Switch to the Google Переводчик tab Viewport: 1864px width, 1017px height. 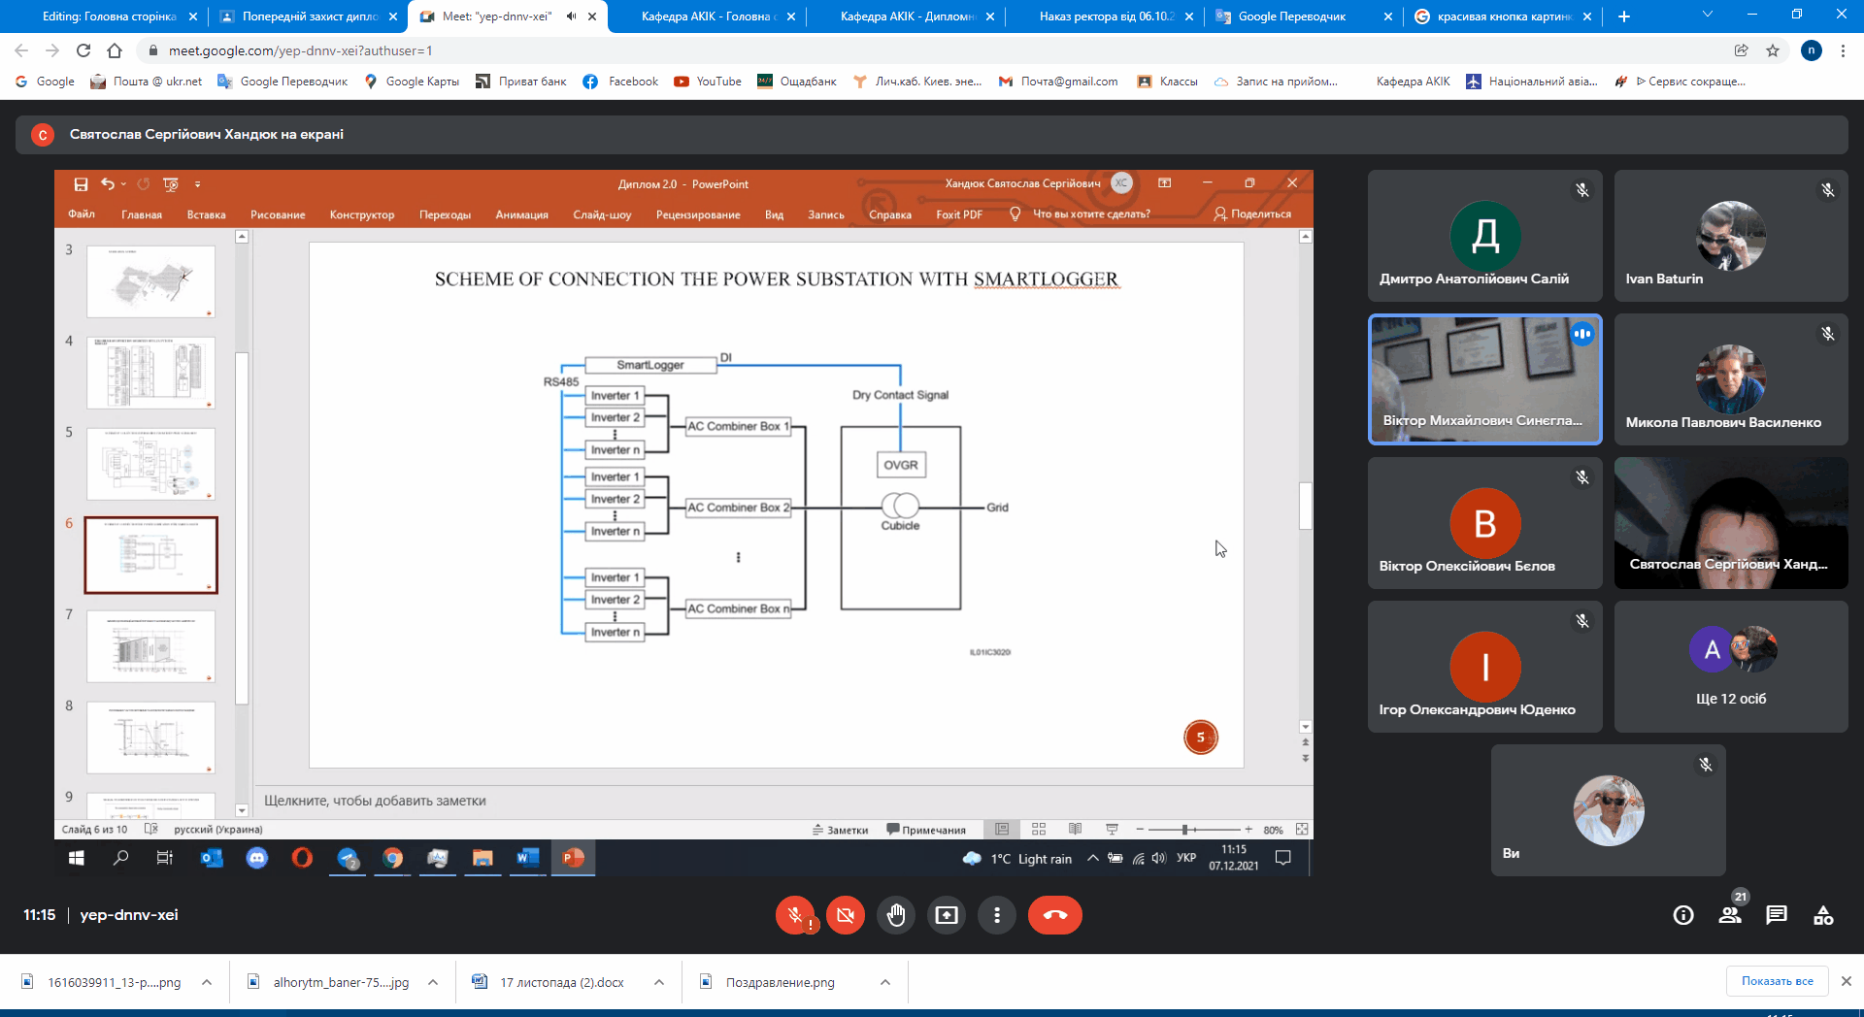point(1291,16)
